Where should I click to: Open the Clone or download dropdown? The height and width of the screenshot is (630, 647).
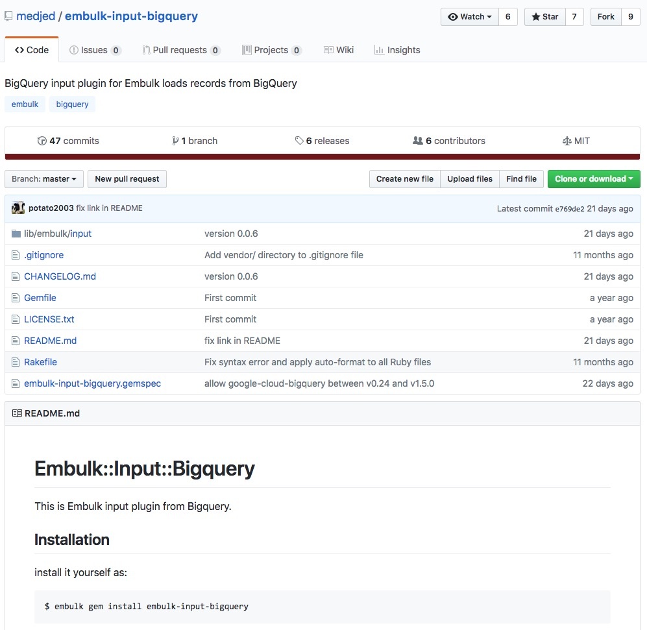[593, 179]
